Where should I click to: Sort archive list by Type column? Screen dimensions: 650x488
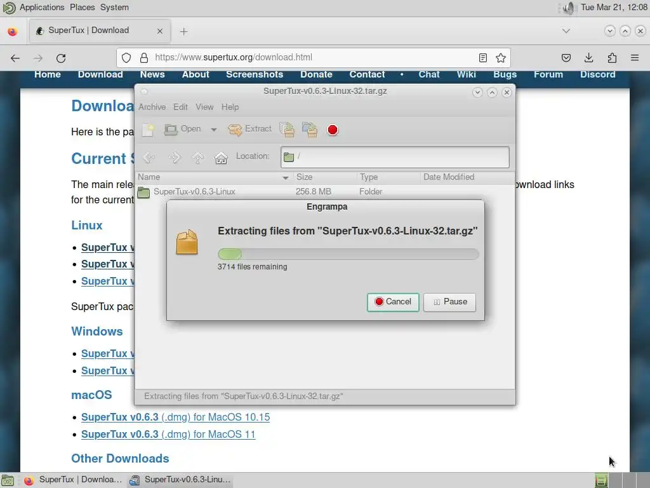pos(388,177)
